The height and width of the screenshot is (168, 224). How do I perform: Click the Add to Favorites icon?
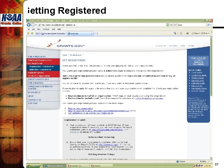click(x=32, y=33)
